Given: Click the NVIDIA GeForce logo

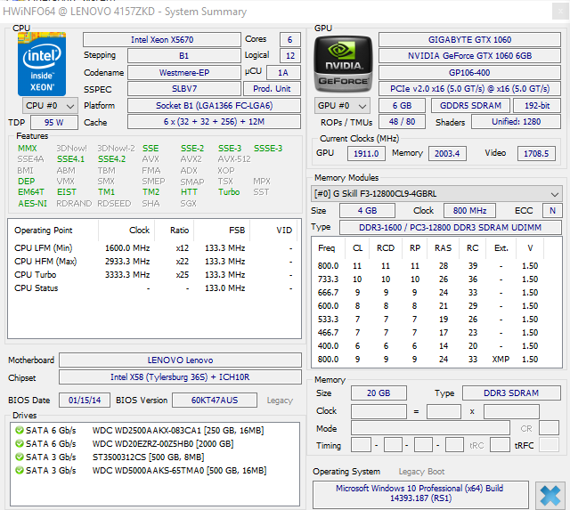Looking at the screenshot, I should 342,63.
